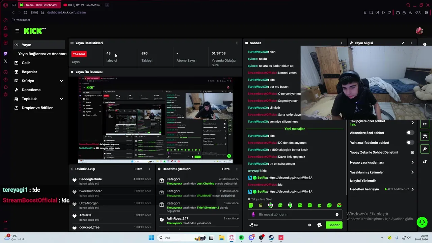Click the Yayın Ön İzlemesi preview

point(155,120)
